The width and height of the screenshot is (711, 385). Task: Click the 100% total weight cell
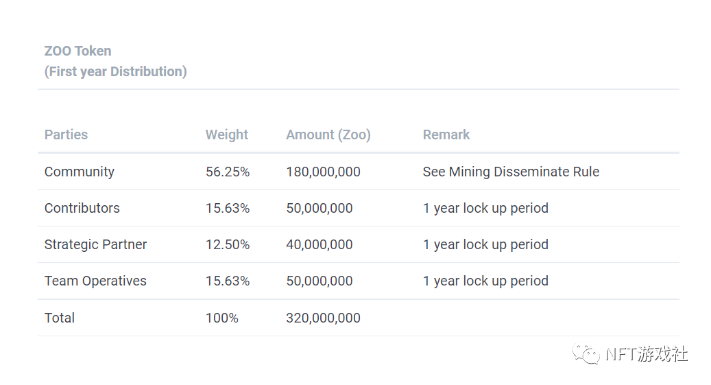click(x=221, y=318)
